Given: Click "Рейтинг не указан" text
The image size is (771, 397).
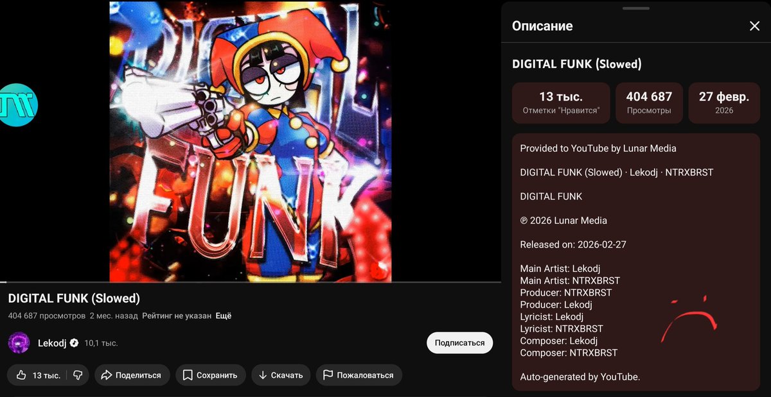Looking at the screenshot, I should (177, 316).
